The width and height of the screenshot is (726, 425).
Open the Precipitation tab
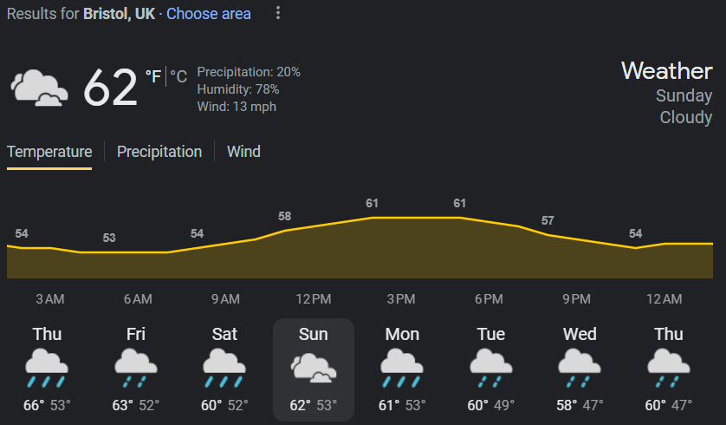click(159, 152)
